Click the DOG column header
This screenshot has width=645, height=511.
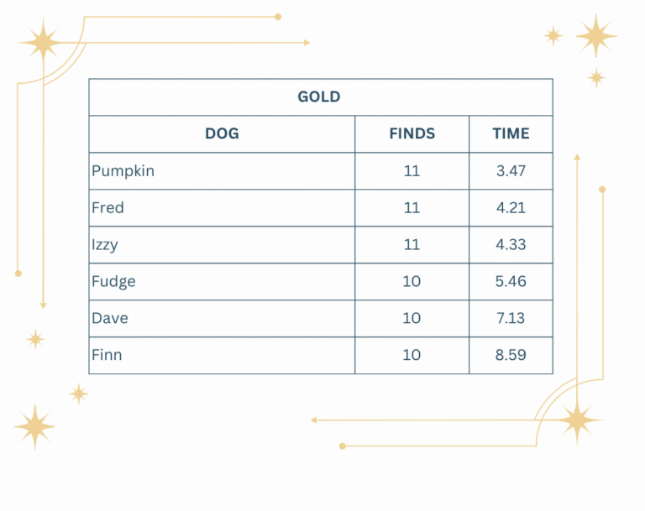(222, 134)
